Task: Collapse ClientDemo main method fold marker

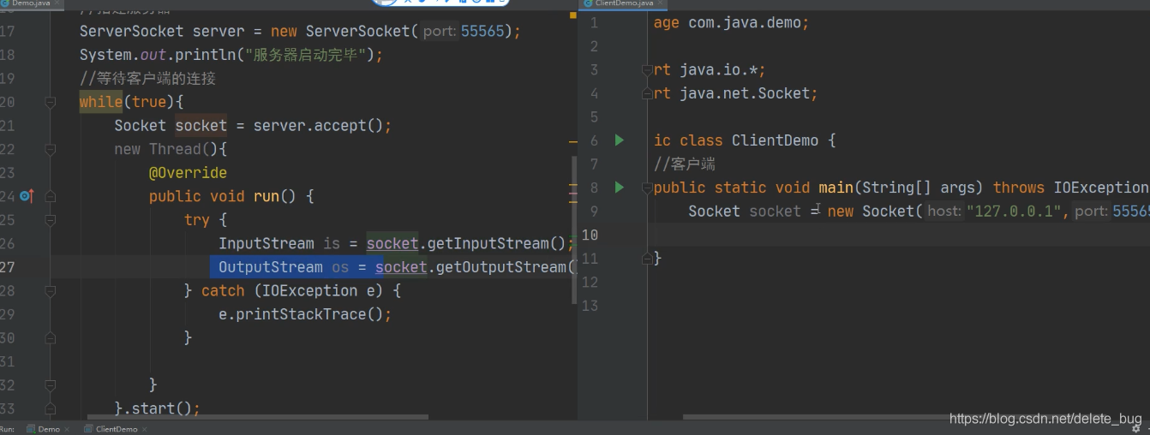Action: [648, 187]
